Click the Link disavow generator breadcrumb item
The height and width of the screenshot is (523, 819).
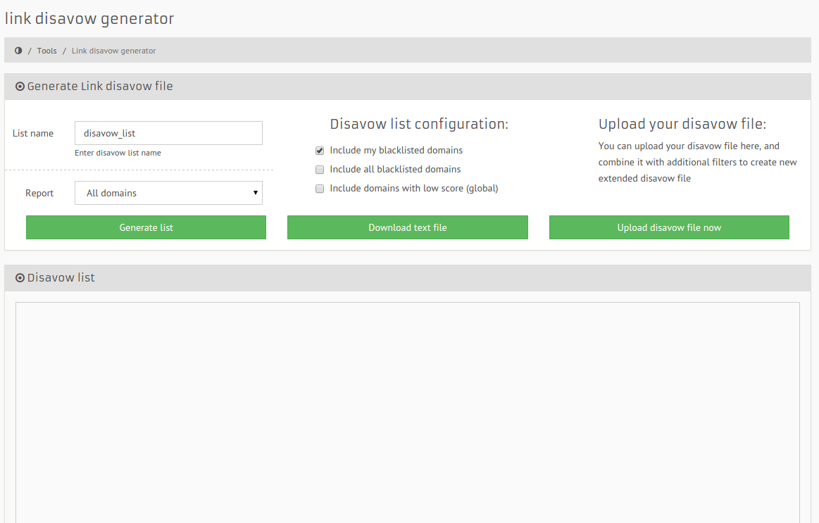click(113, 51)
